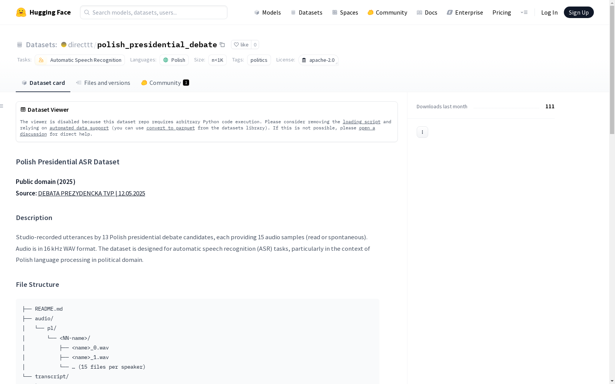Click the Sign Up button

tap(579, 12)
